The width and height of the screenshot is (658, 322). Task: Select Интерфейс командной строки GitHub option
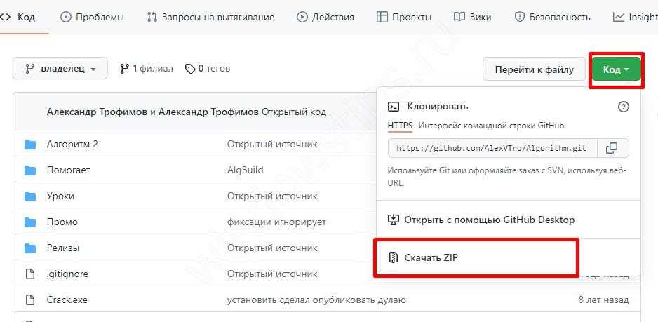pyautogui.click(x=491, y=126)
